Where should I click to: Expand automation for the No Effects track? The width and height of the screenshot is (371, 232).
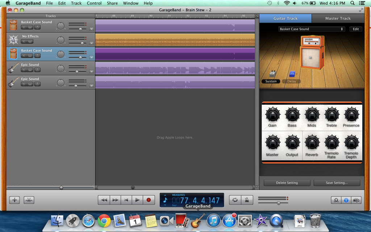point(92,43)
